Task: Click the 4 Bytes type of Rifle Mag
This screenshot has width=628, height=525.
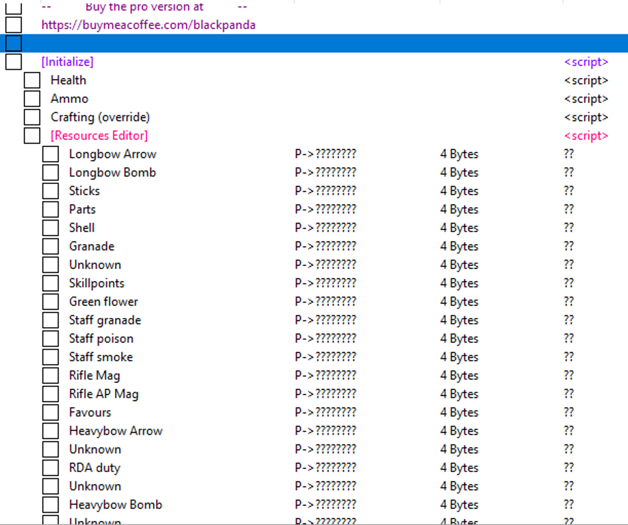Action: [459, 375]
